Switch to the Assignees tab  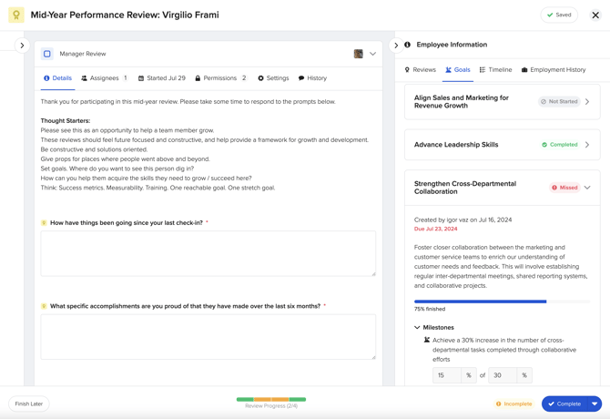[104, 78]
